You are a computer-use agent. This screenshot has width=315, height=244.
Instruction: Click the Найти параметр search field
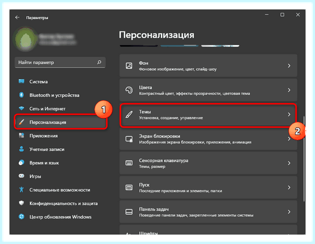[60, 62]
